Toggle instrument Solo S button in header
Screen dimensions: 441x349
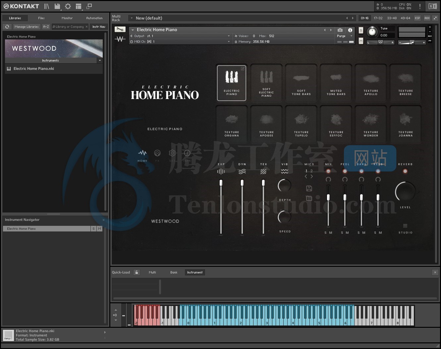coord(361,30)
